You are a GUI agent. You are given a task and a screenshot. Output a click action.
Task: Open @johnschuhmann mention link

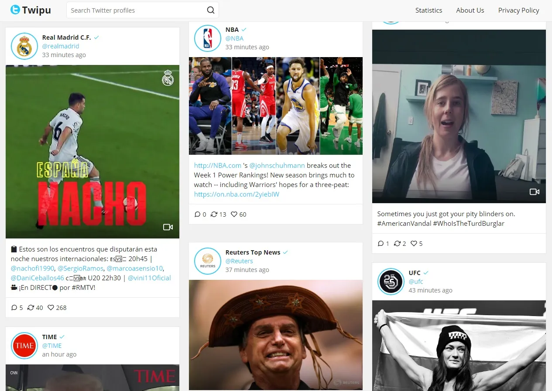pyautogui.click(x=277, y=166)
